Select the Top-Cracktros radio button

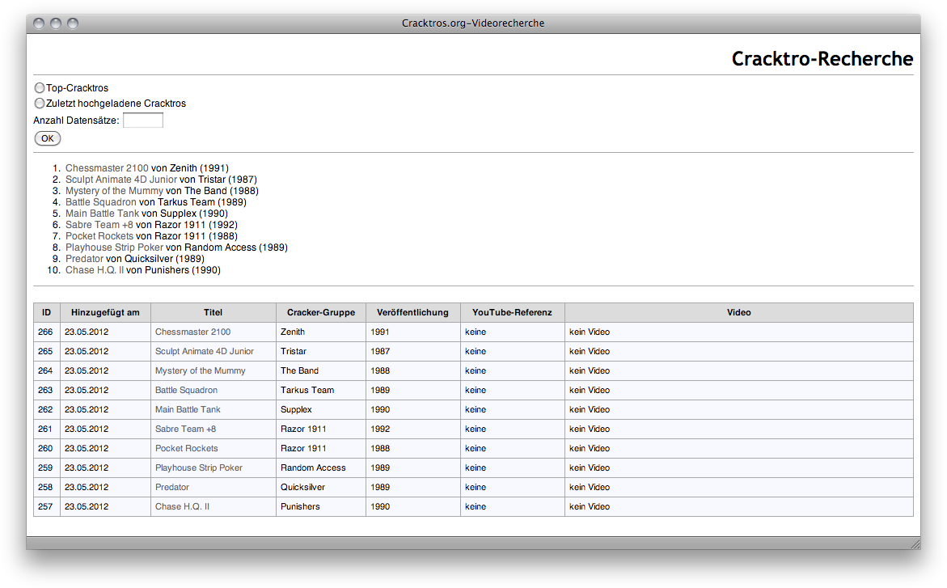40,87
